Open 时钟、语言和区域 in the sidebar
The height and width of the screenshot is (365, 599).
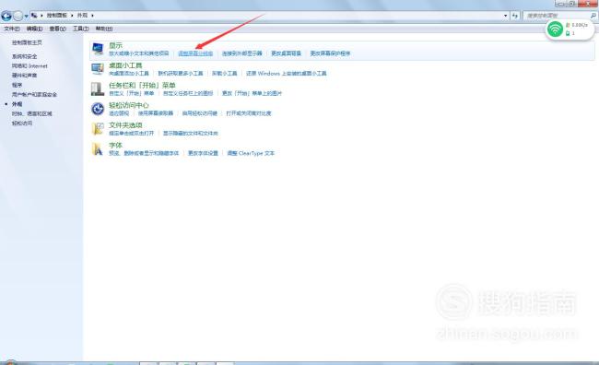pyautogui.click(x=31, y=113)
